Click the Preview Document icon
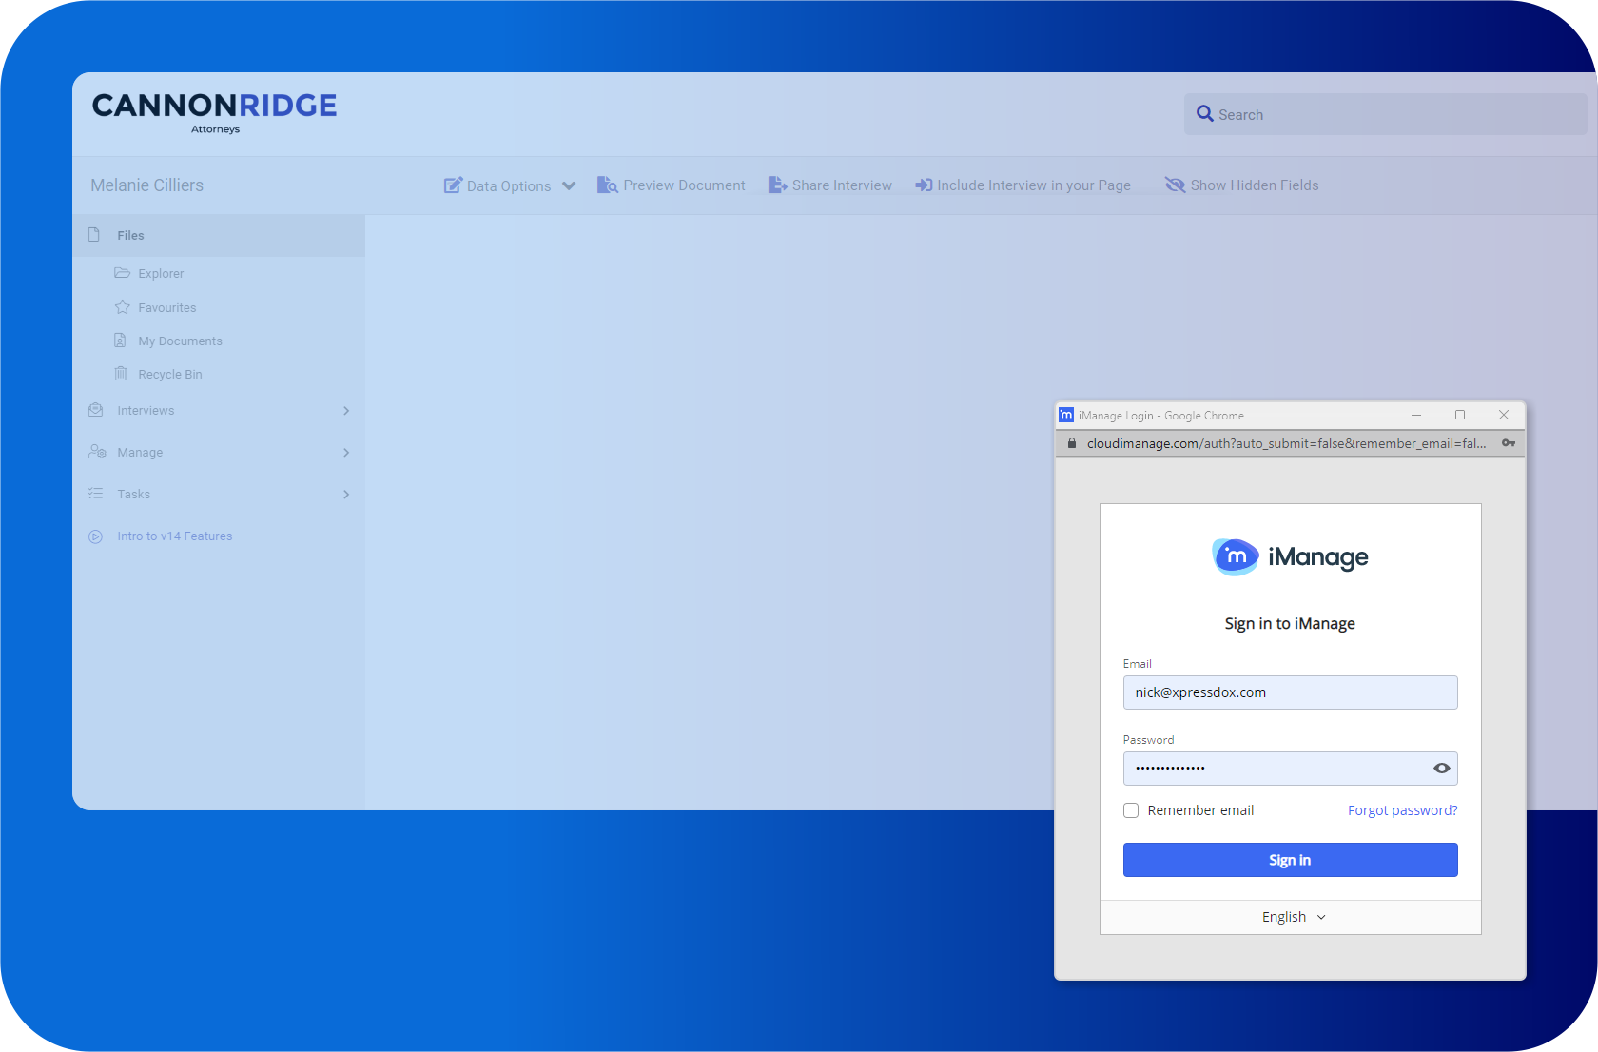1598x1052 pixels. [x=607, y=185]
